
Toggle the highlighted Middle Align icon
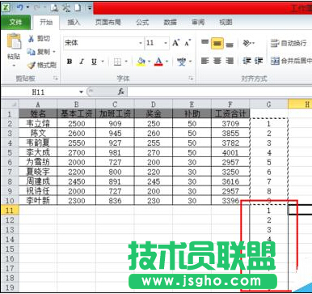click(x=217, y=43)
